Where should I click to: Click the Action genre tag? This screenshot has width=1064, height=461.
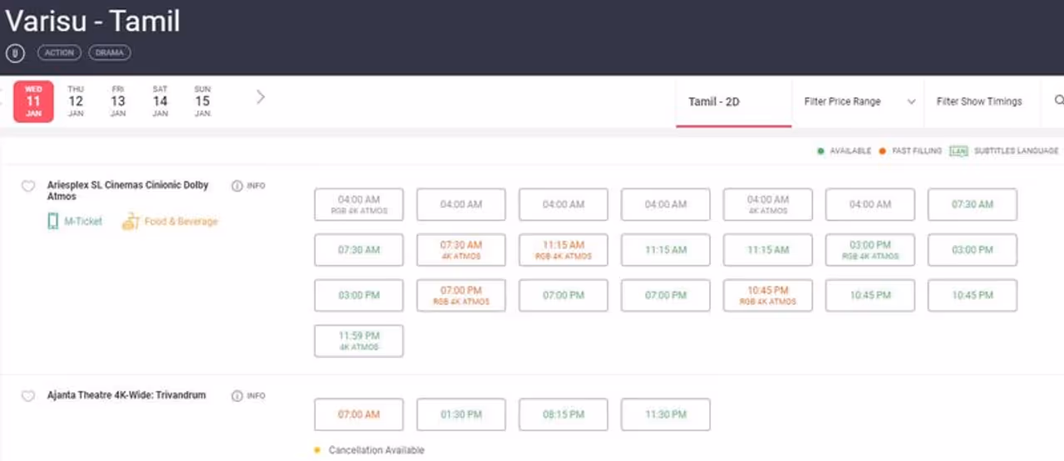(59, 53)
